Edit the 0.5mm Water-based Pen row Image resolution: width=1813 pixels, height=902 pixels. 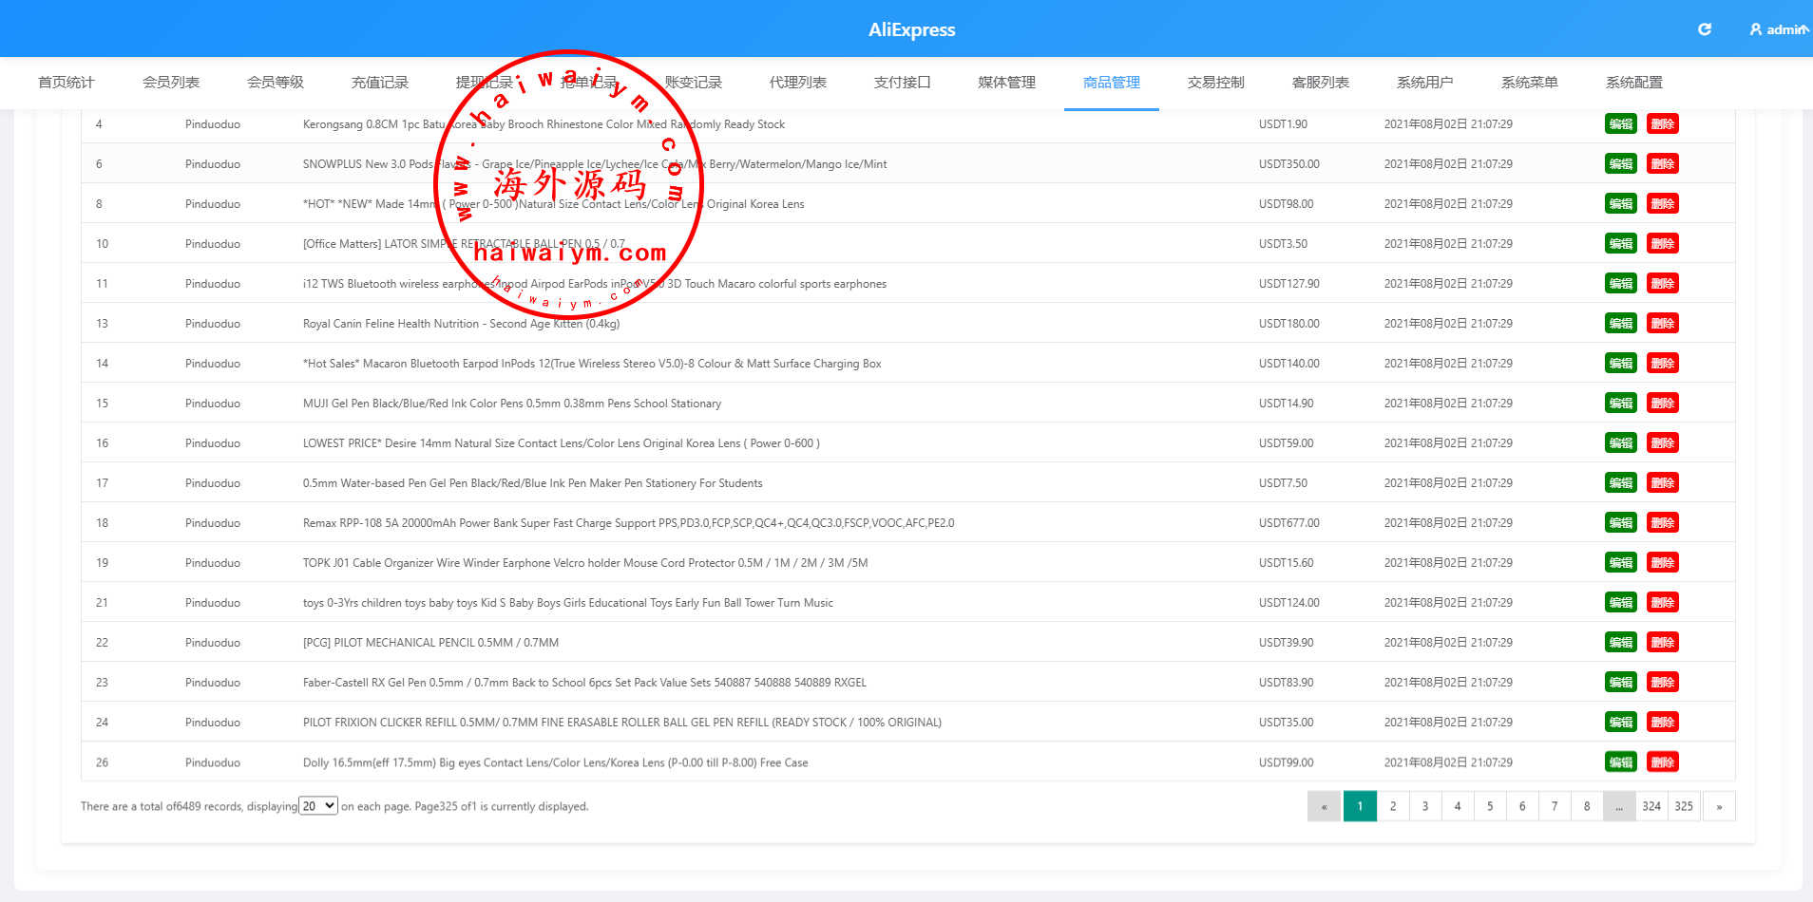coord(1621,483)
